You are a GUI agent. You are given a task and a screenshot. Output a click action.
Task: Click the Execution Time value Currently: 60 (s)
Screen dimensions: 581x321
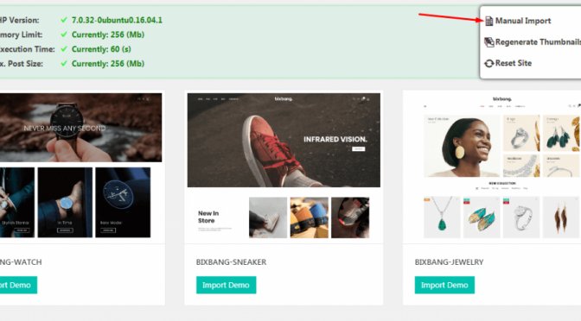pyautogui.click(x=101, y=49)
